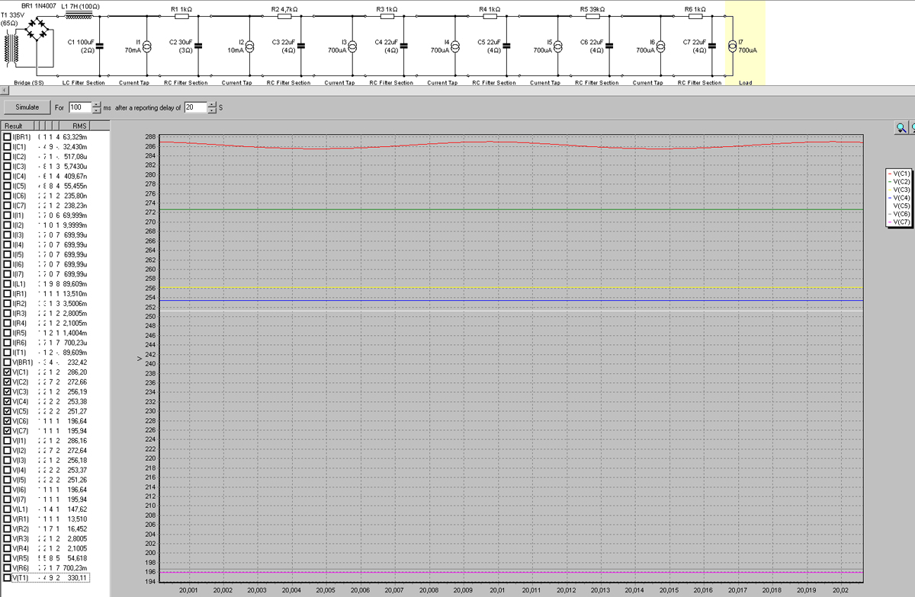Enable the V(T1) result checkbox

7,579
